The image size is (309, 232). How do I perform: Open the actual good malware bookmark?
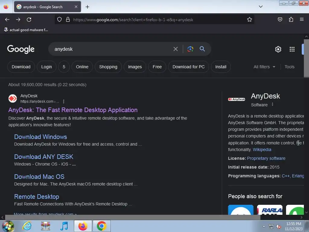(26, 30)
